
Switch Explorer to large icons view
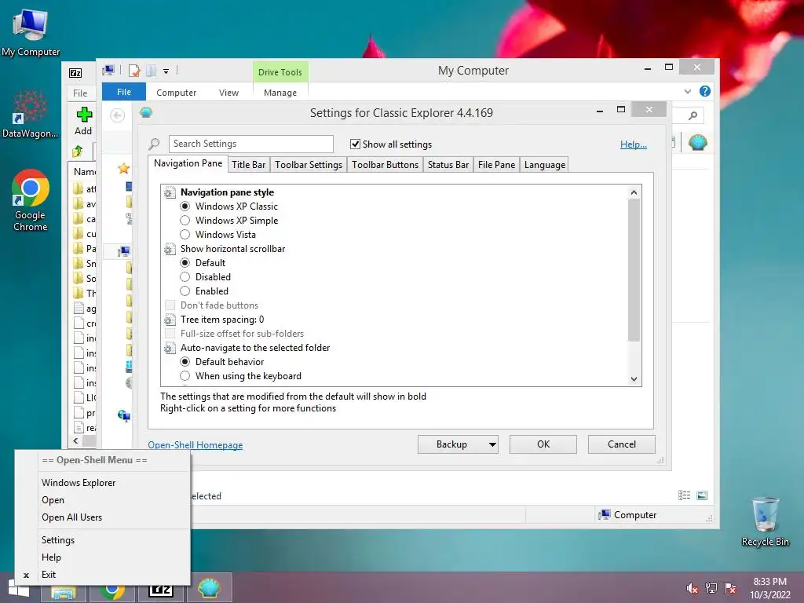[x=702, y=495]
